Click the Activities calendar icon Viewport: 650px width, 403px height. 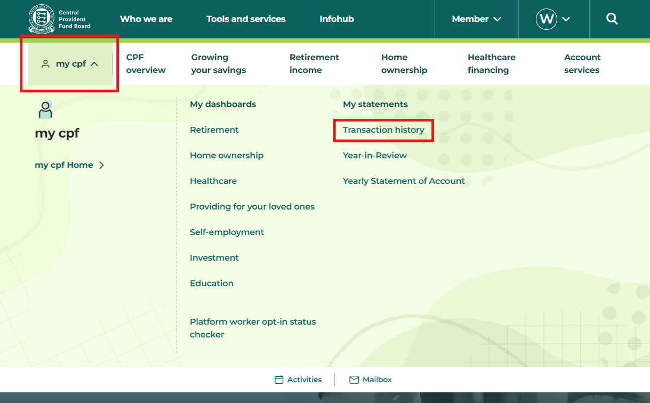point(279,380)
